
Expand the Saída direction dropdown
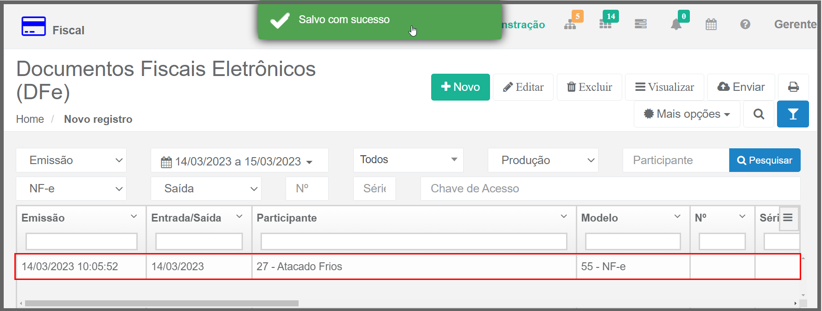click(x=206, y=189)
